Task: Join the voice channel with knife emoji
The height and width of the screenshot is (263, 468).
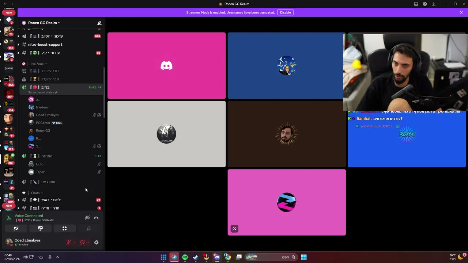Action: [61, 182]
